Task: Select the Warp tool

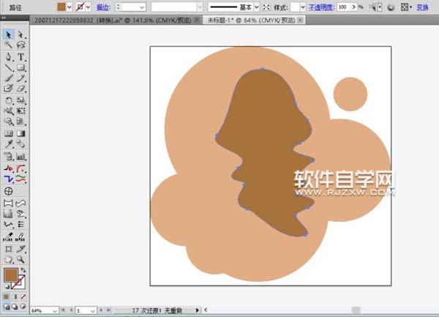Action: (x=8, y=111)
